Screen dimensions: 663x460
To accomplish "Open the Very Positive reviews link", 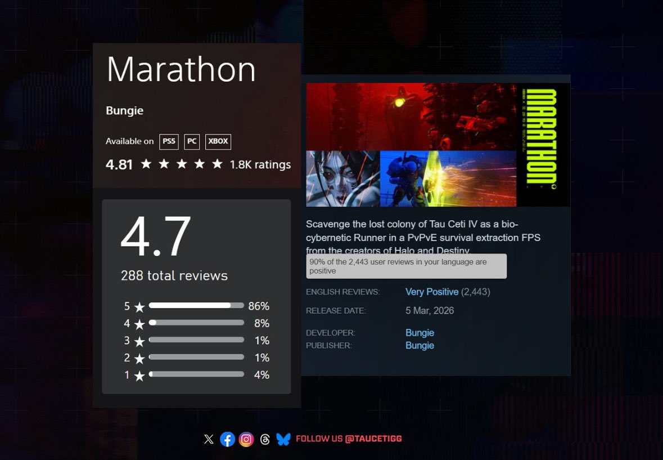I will [x=432, y=292].
